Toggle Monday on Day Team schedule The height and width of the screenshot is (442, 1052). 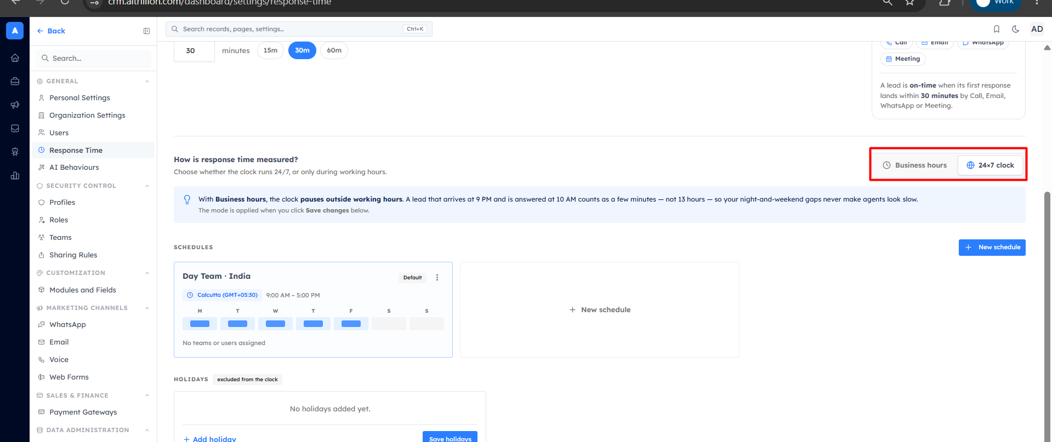200,324
